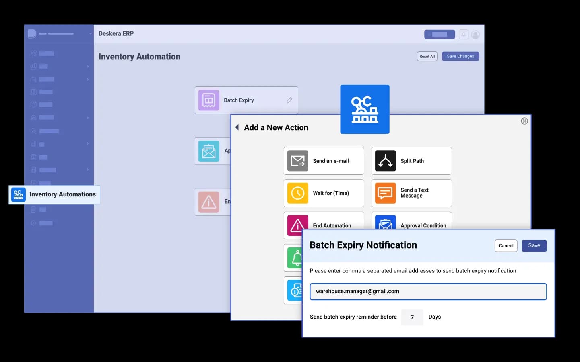Click the Send an e-mail envelope icon
Screen dimensions: 580x362
coord(298,161)
